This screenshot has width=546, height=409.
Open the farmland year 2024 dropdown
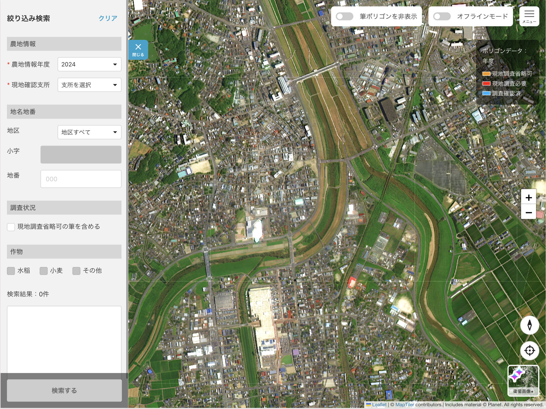(89, 64)
